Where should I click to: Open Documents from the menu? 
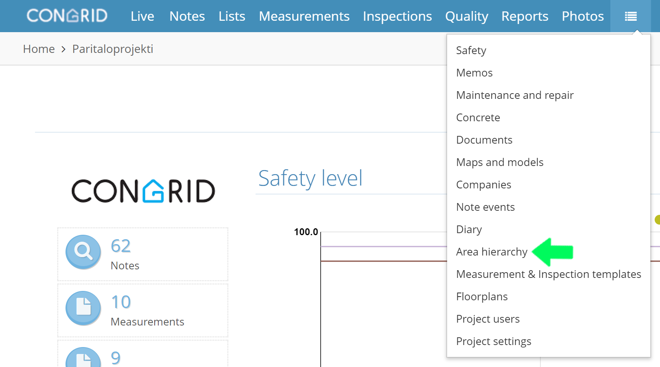point(484,140)
